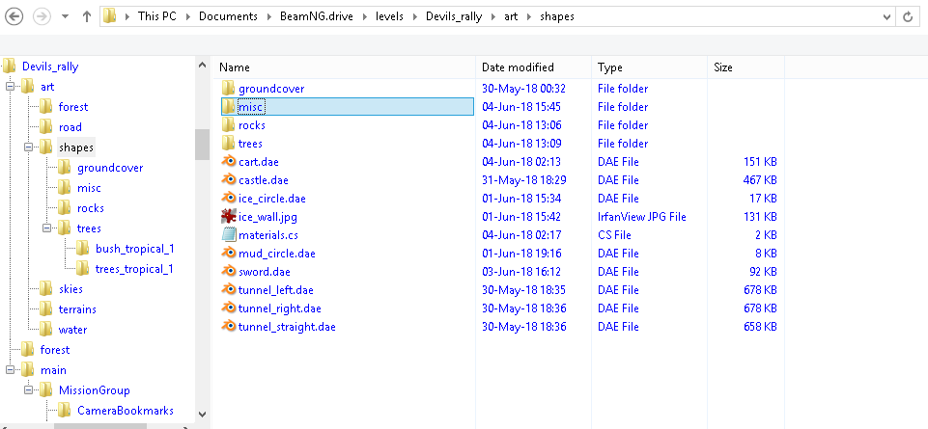This screenshot has height=429, width=928.
Task: Click the tree pane vertical scrollbar thumb
Action: click(x=203, y=145)
